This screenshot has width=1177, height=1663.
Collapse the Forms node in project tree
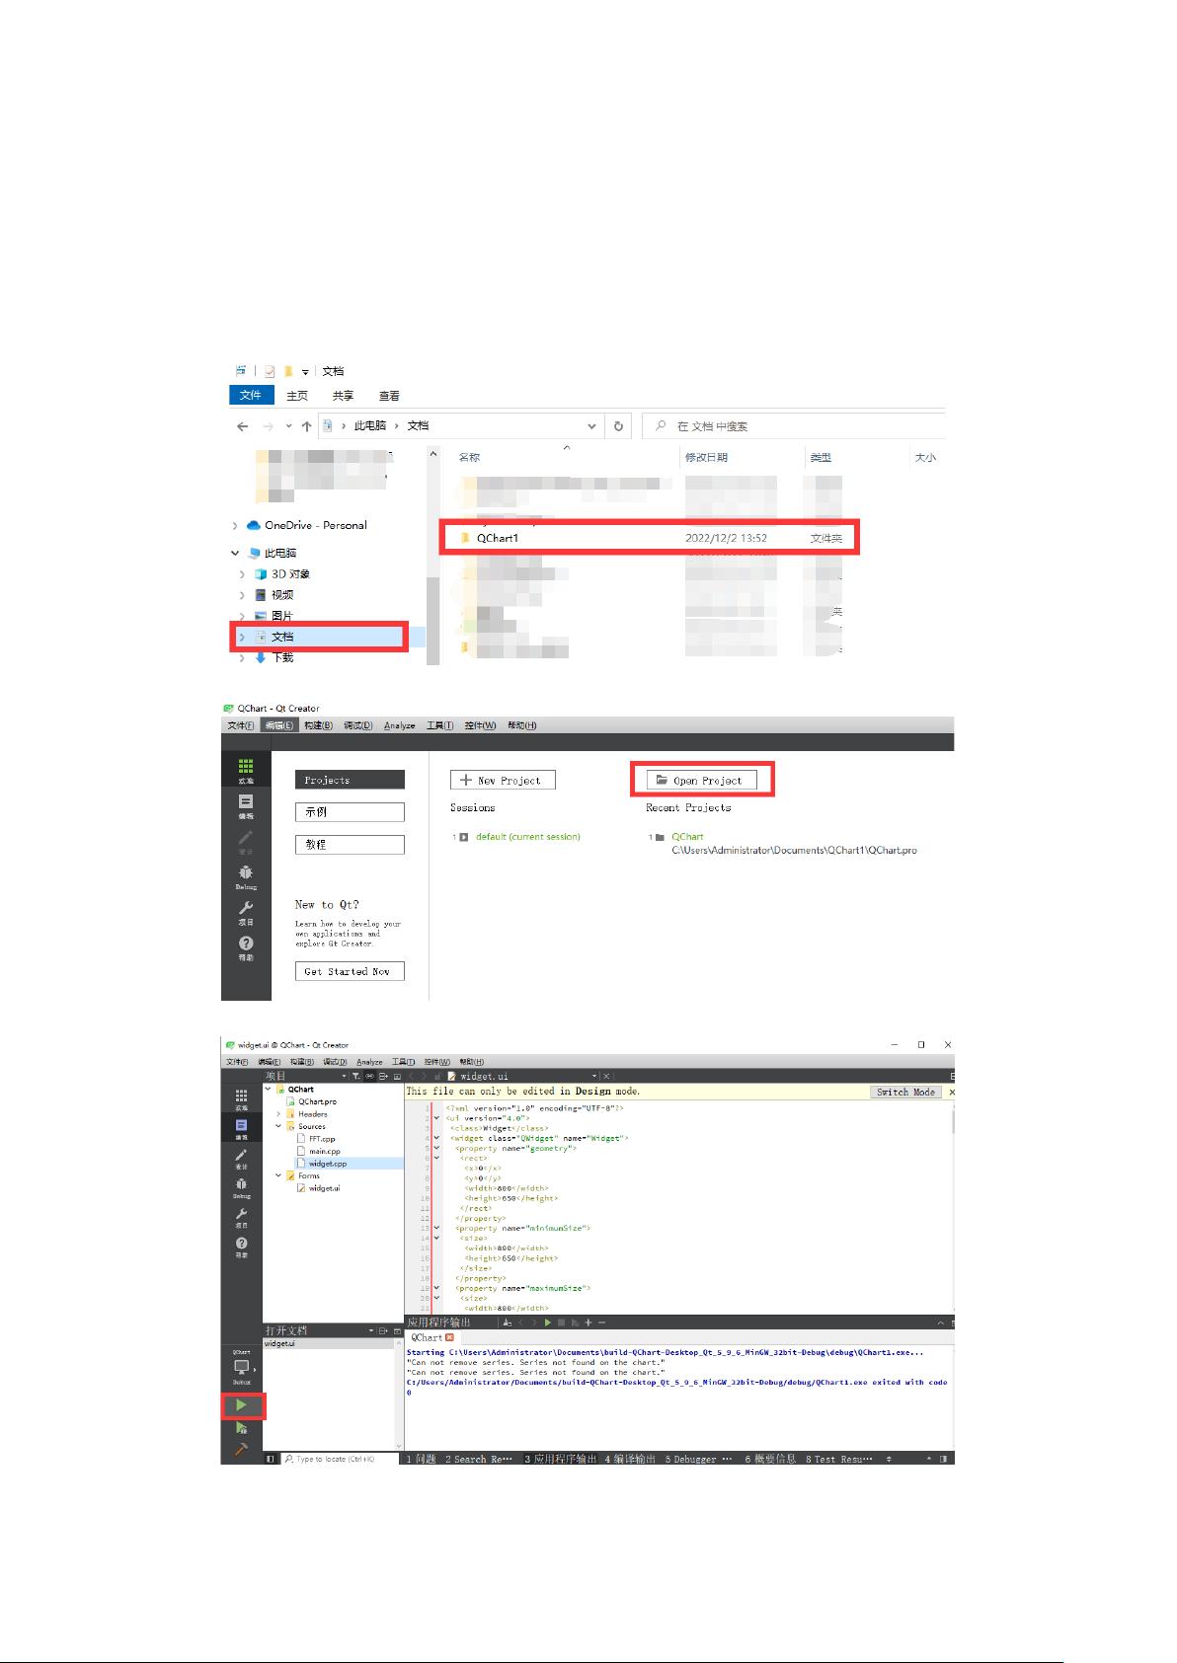pyautogui.click(x=279, y=1175)
